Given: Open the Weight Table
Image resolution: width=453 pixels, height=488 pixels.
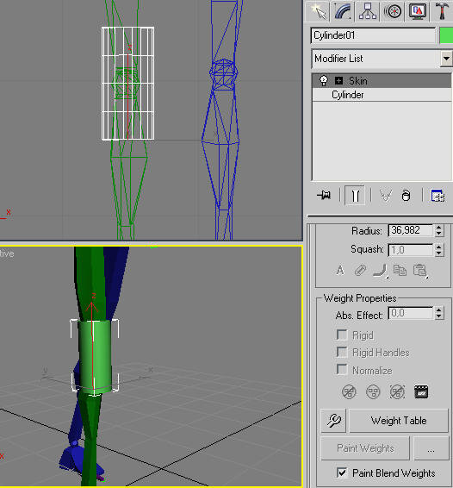Looking at the screenshot, I should click(x=399, y=421).
